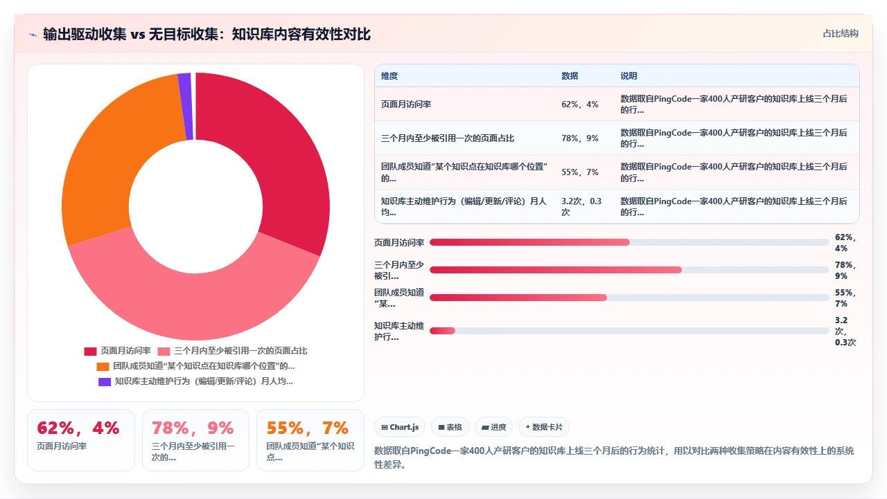Click the footer description paragraph about PingCode

tap(614, 457)
